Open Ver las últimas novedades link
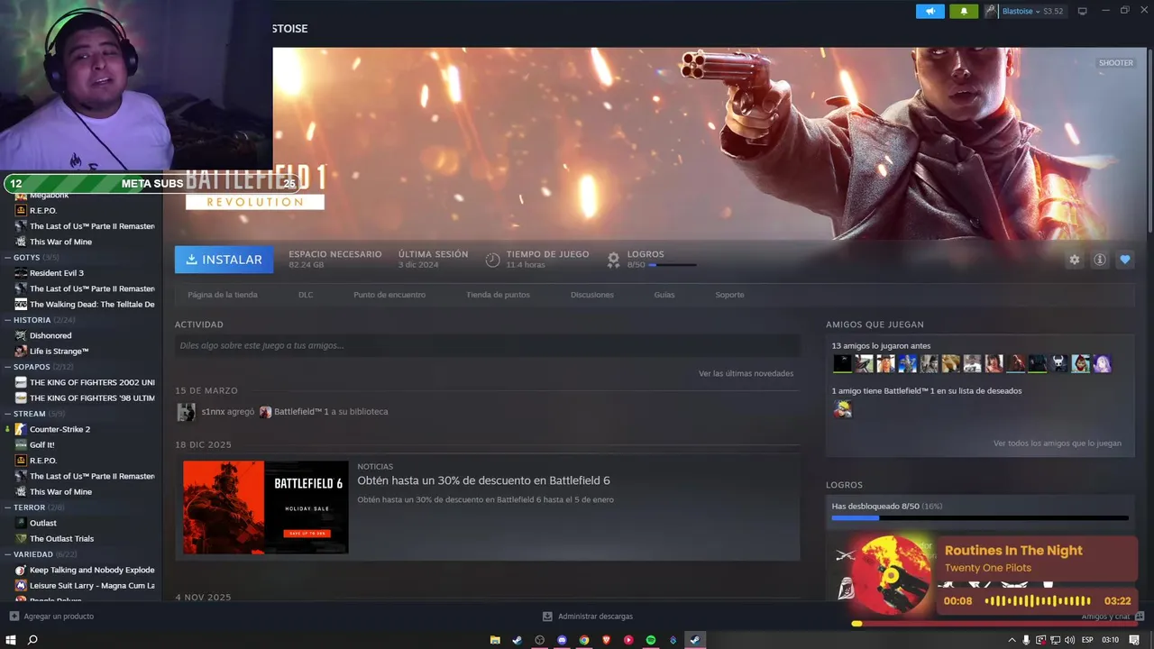 tap(746, 373)
